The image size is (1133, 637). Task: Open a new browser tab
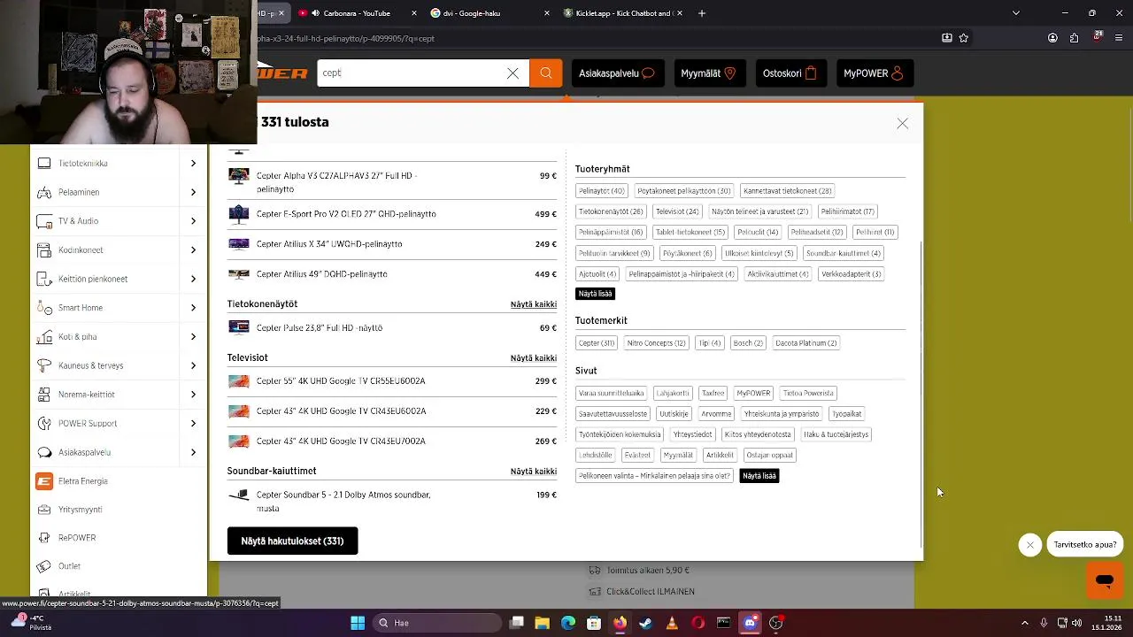tap(702, 13)
